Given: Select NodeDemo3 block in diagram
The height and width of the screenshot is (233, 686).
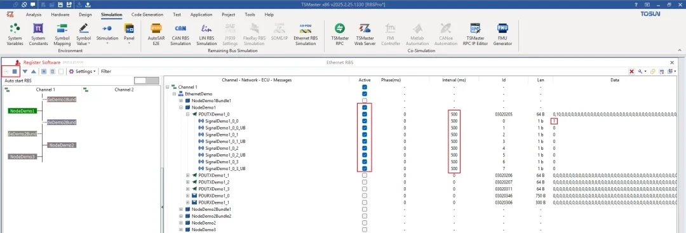Looking at the screenshot, I should click(x=22, y=157).
